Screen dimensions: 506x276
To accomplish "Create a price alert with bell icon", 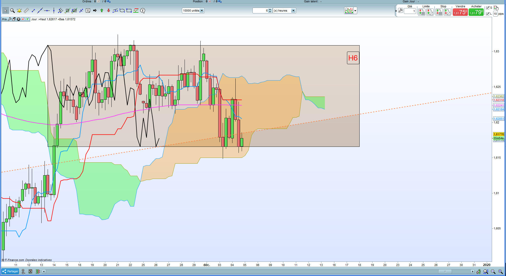I will coord(19,11).
